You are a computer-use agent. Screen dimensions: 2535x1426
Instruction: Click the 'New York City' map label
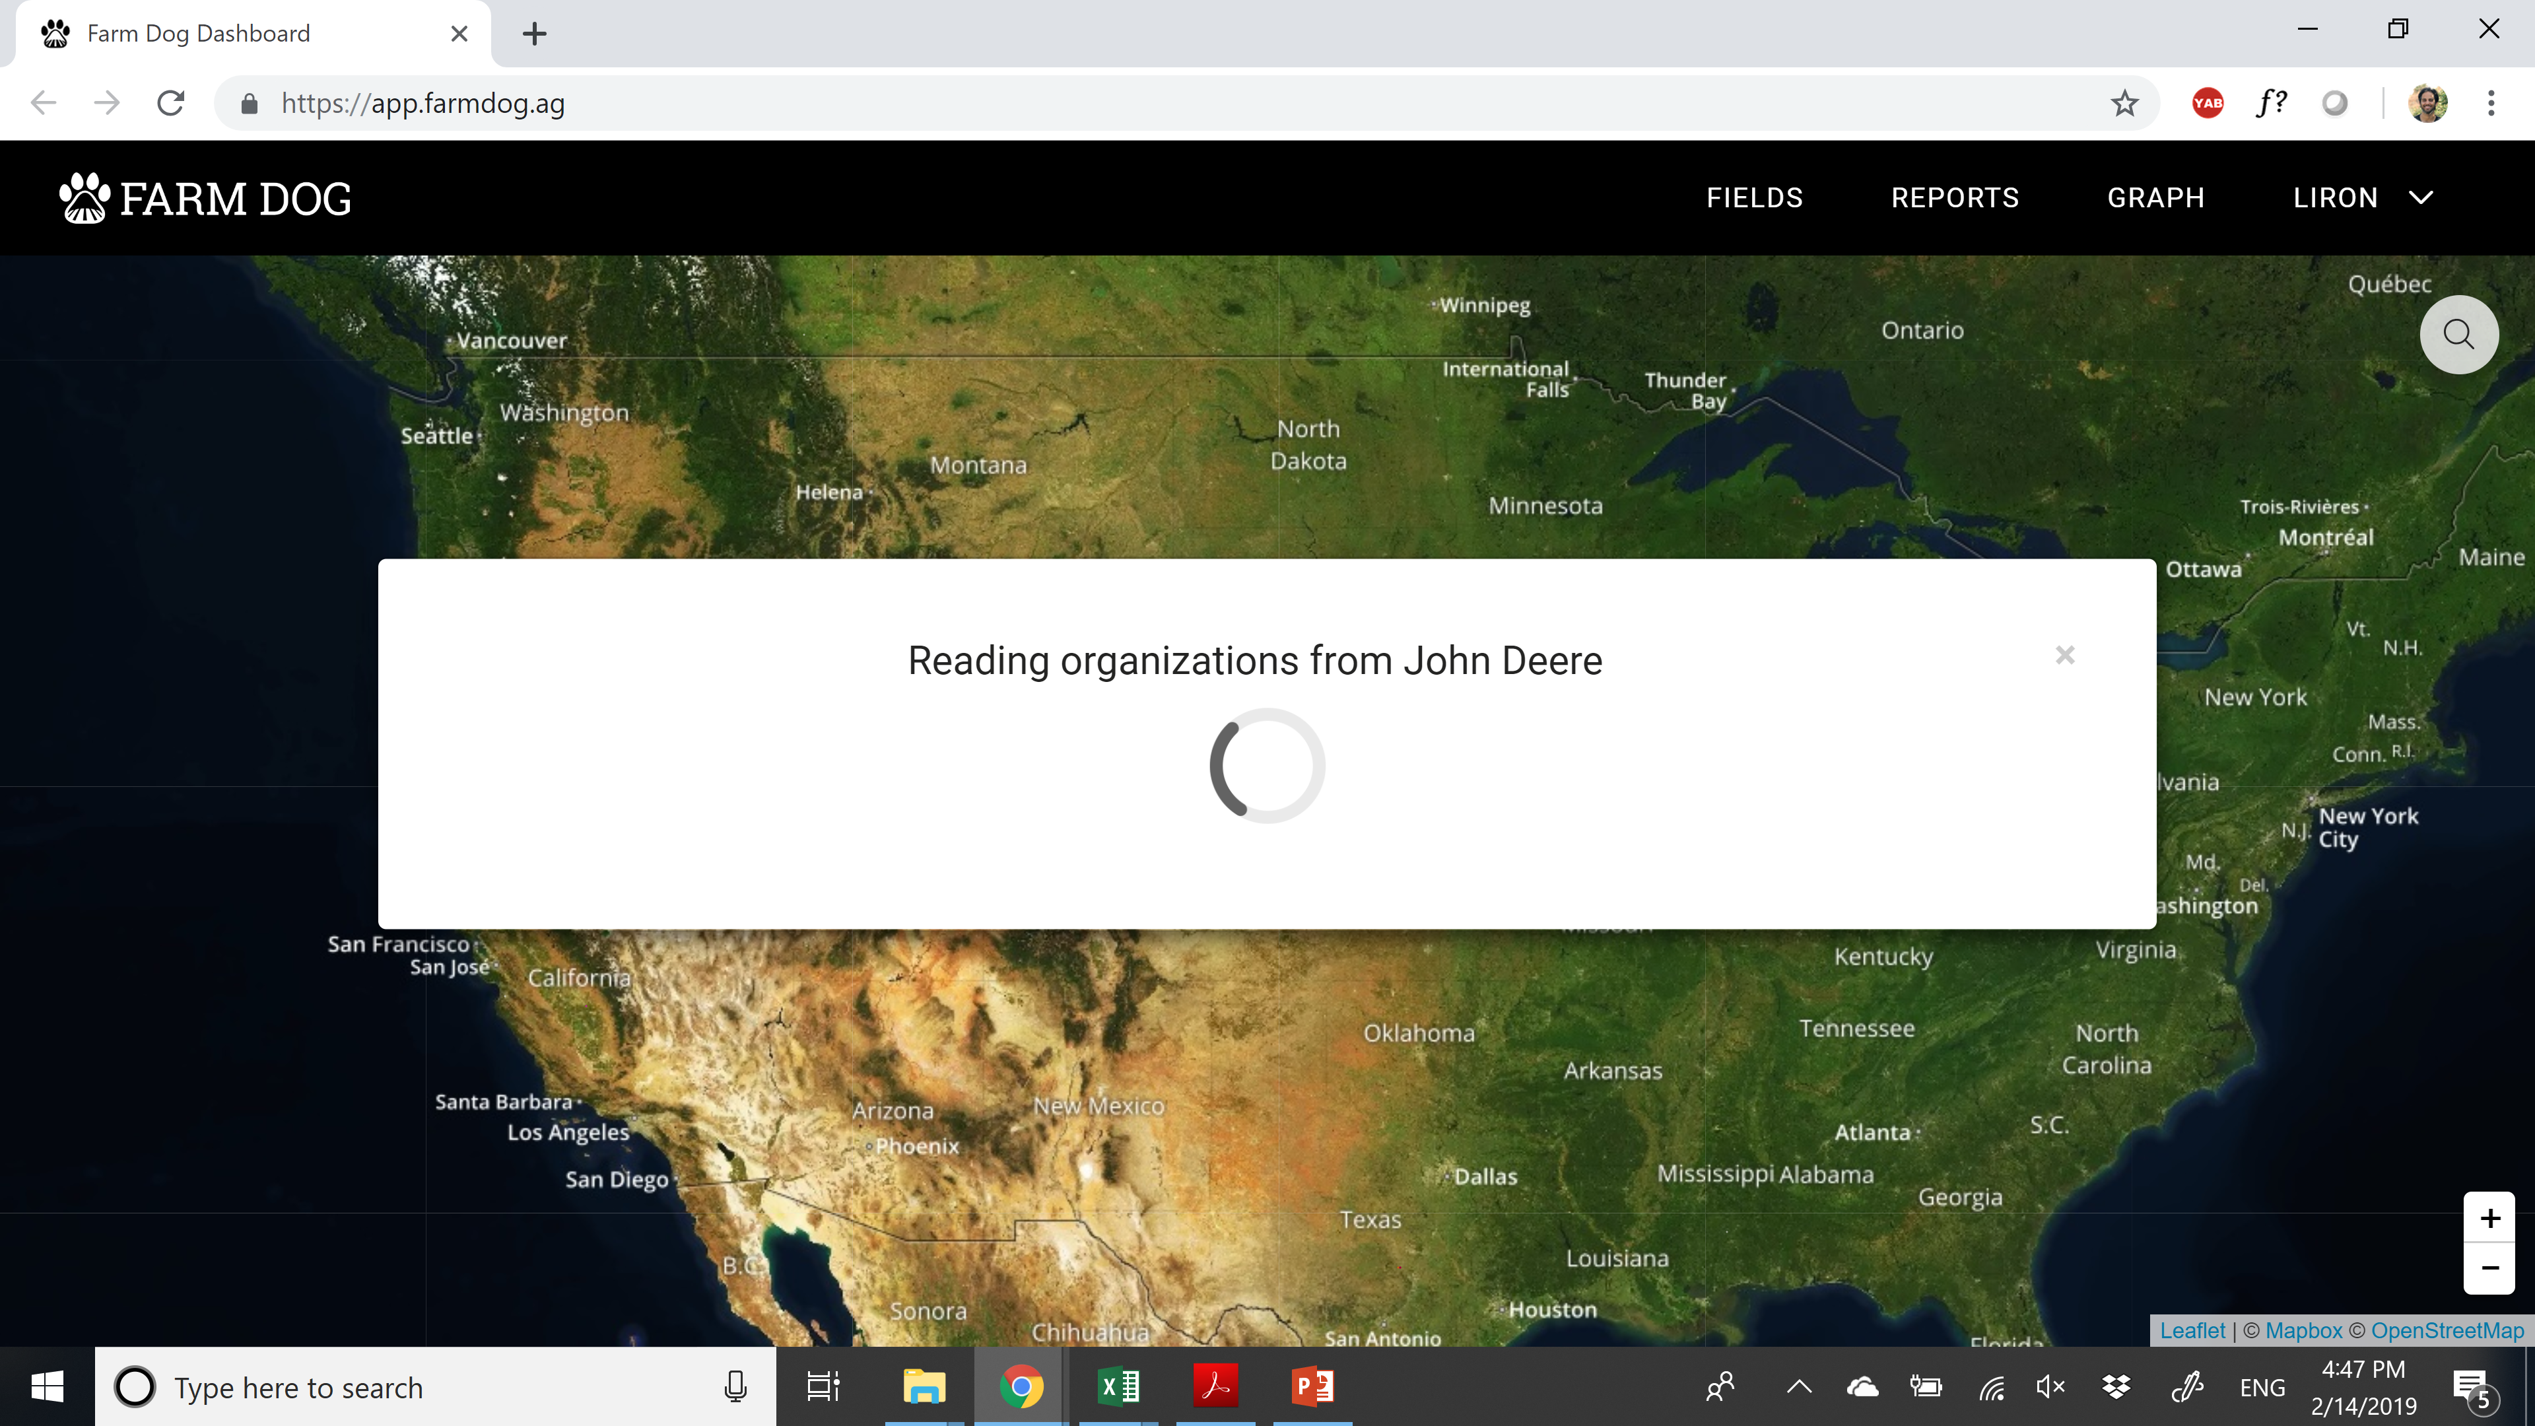point(2368,827)
